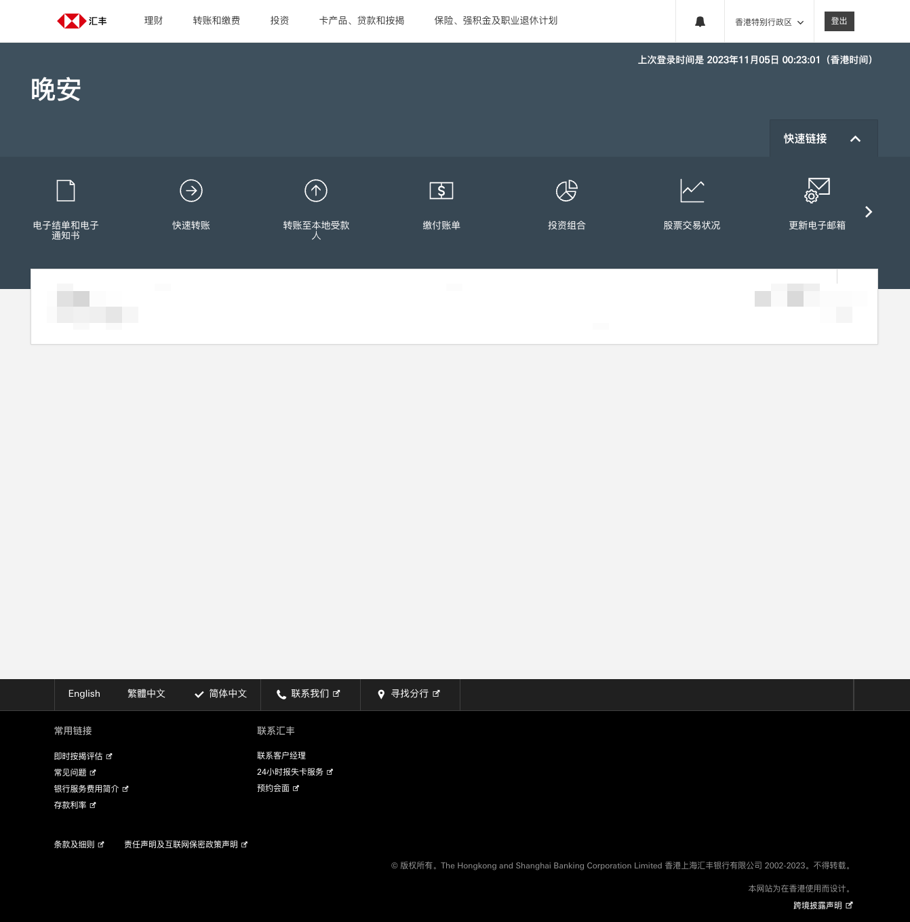View stock trading status chart icon
910x922 pixels.
(x=692, y=191)
